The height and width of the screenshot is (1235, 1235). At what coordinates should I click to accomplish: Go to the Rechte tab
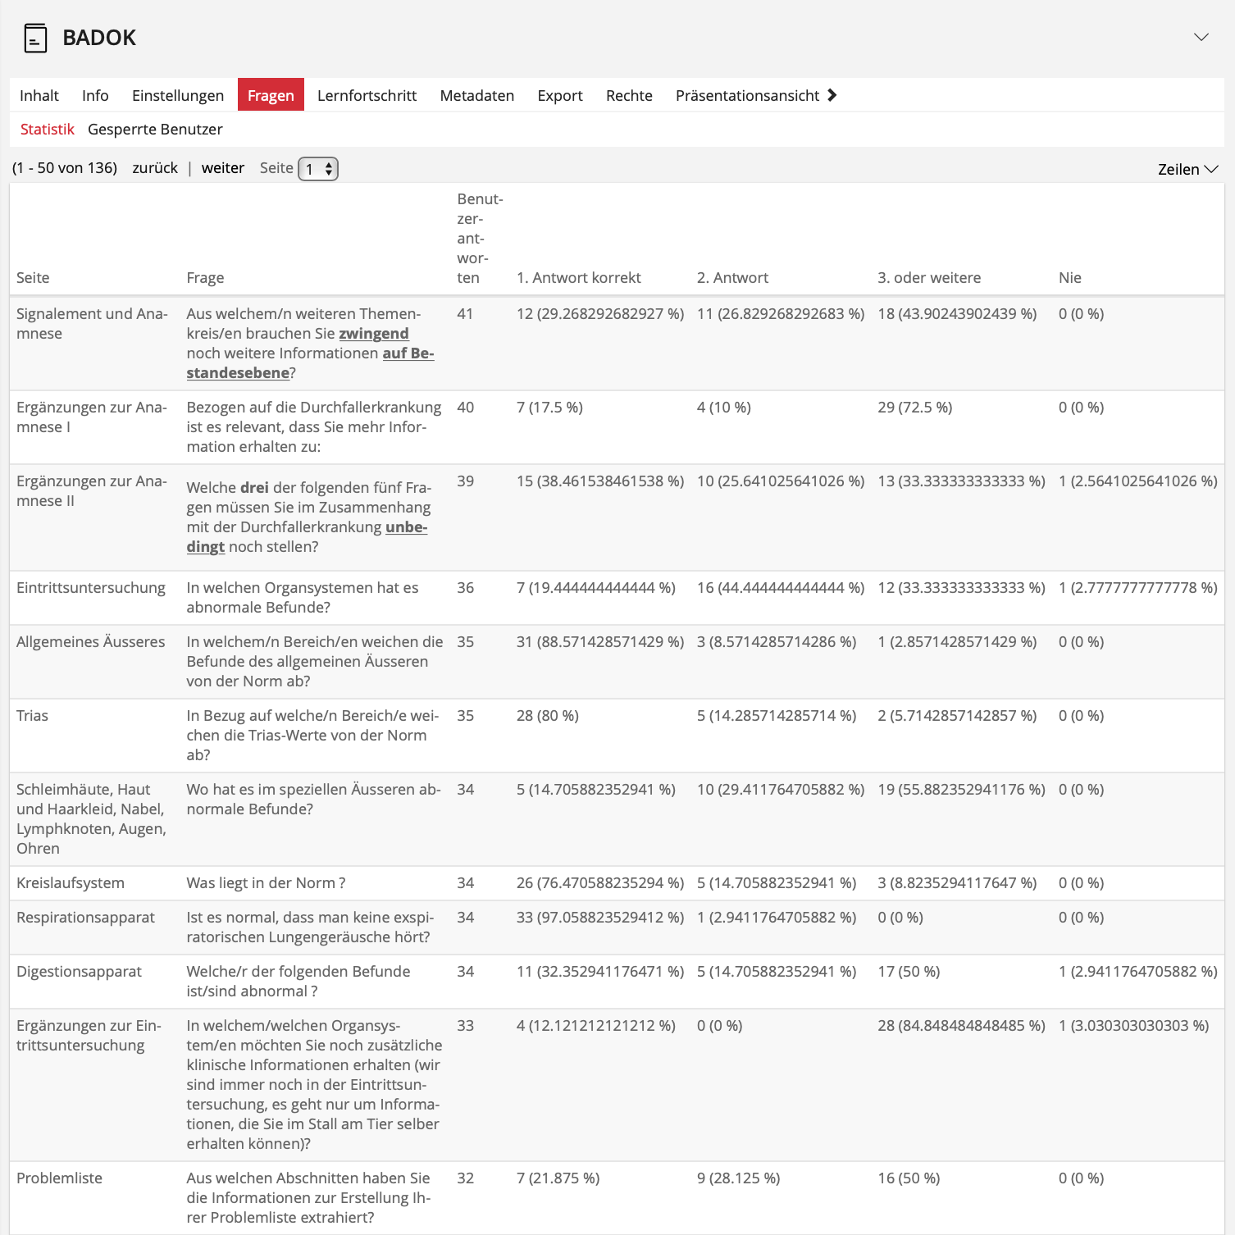(629, 95)
